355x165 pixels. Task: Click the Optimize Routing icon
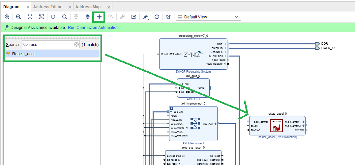[x=168, y=17]
